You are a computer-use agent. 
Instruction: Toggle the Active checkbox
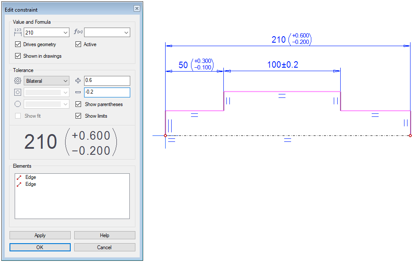coord(78,44)
